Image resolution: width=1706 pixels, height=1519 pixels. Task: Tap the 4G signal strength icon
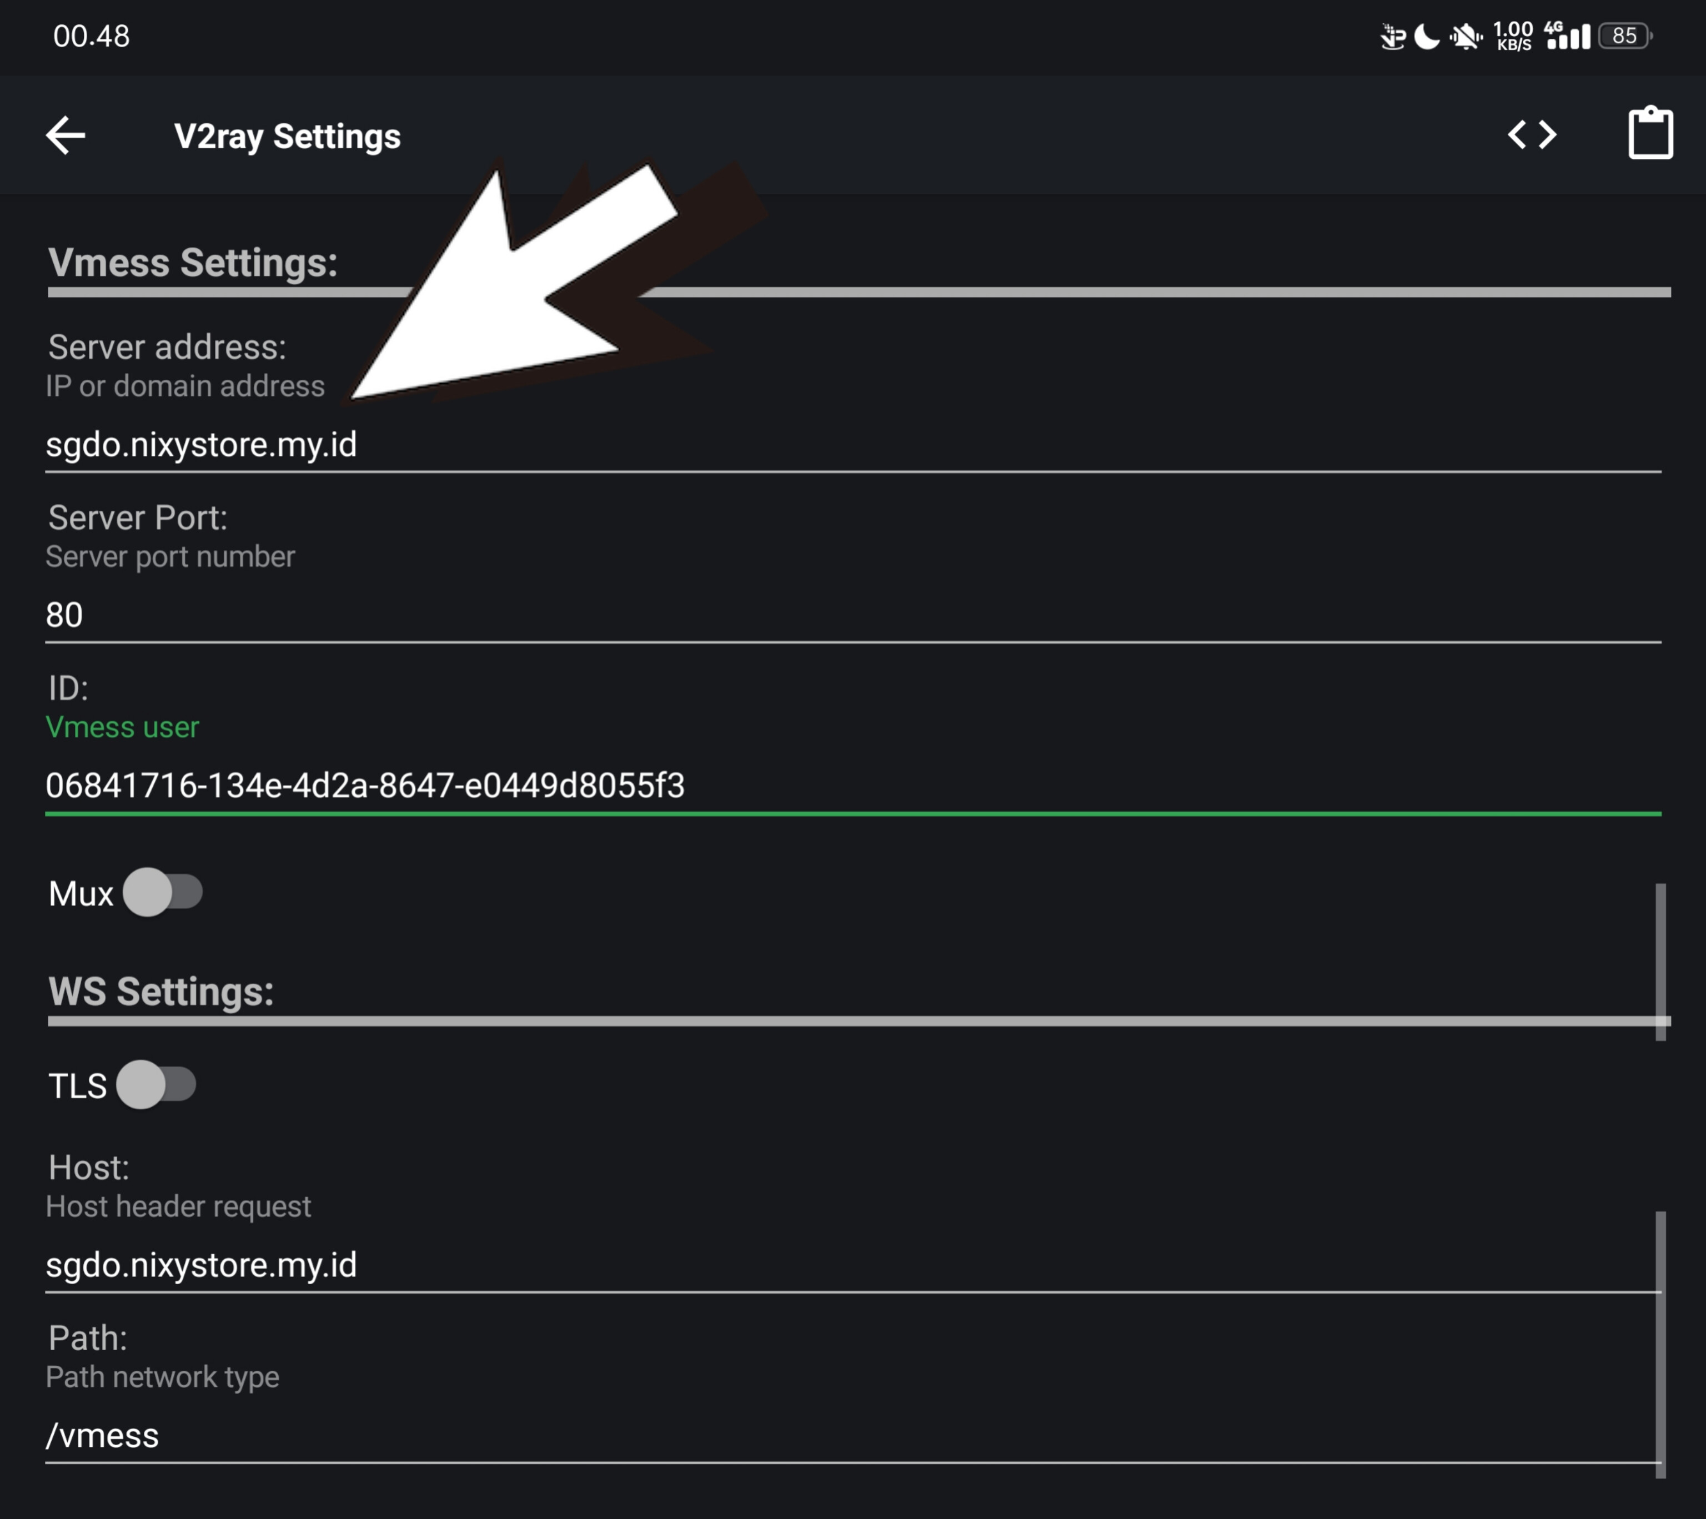[1567, 36]
